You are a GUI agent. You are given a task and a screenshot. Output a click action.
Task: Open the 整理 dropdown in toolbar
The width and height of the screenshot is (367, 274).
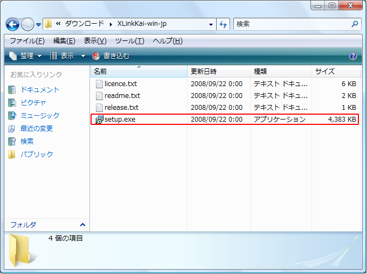point(26,56)
